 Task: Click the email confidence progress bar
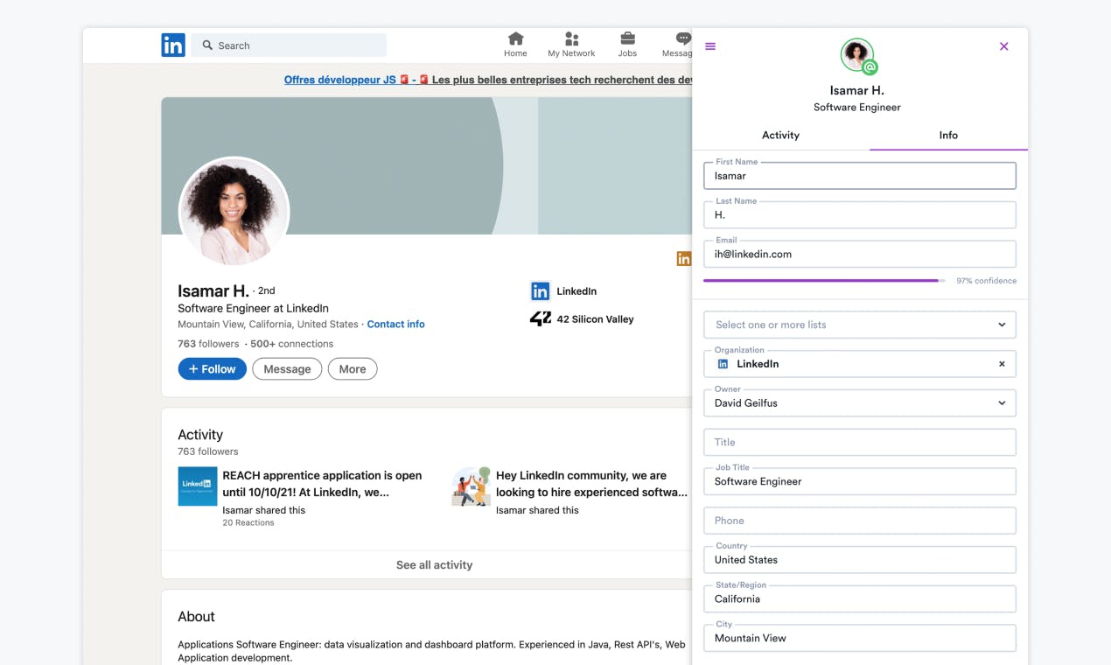(x=824, y=281)
